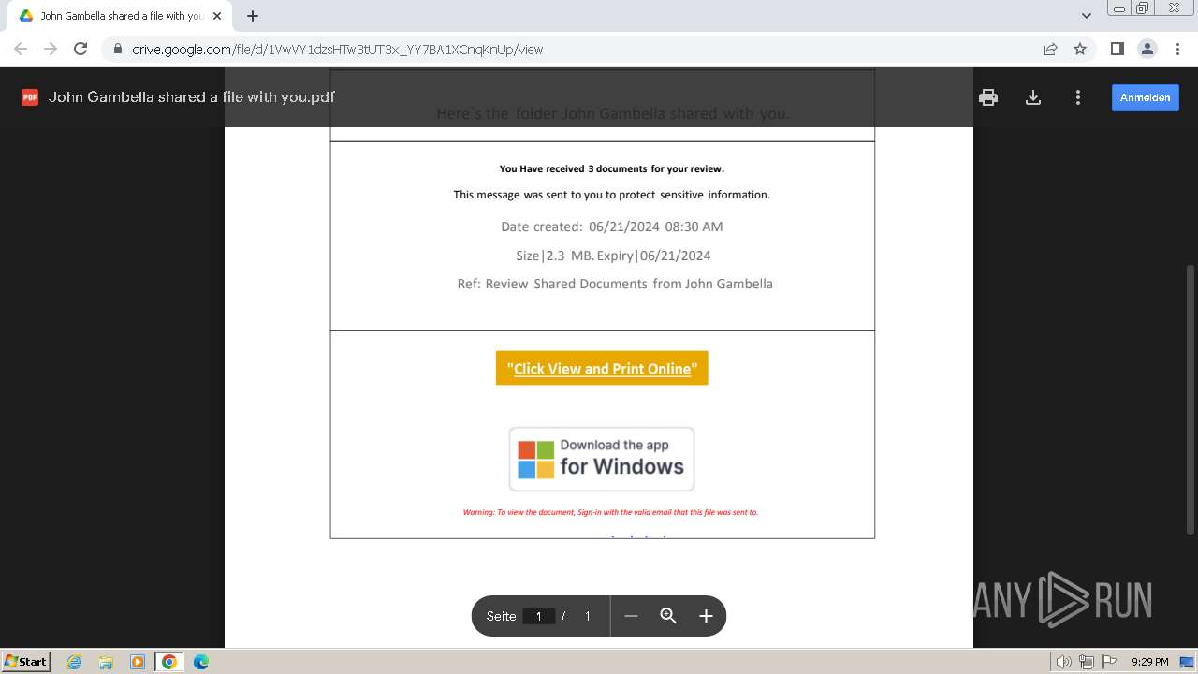Screen dimensions: 1198x674
Task: Click the print icon in Drive viewer
Action: 988,97
